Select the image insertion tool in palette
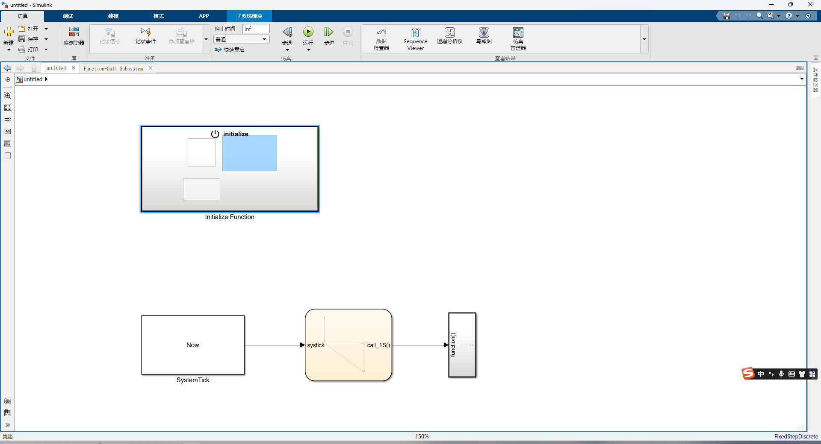 coord(8,143)
